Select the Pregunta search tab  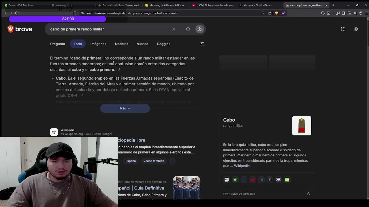[58, 44]
